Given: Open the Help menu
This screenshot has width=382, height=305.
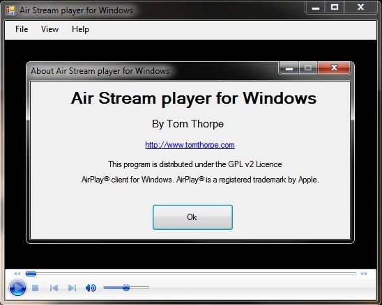Looking at the screenshot, I should [x=80, y=29].
